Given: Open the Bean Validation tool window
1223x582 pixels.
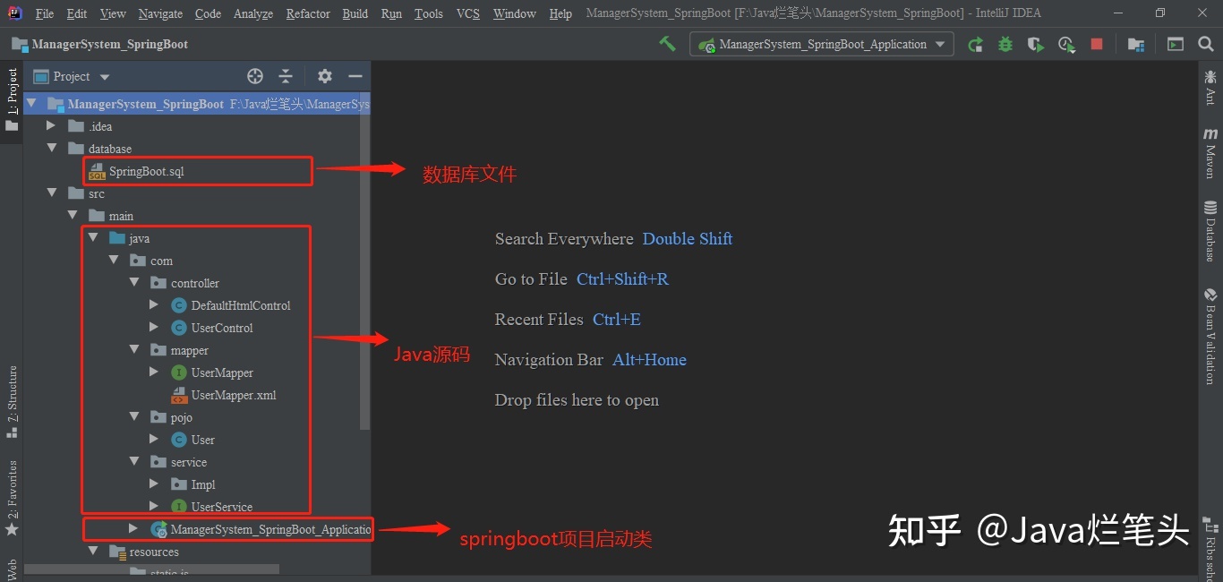Looking at the screenshot, I should point(1210,336).
